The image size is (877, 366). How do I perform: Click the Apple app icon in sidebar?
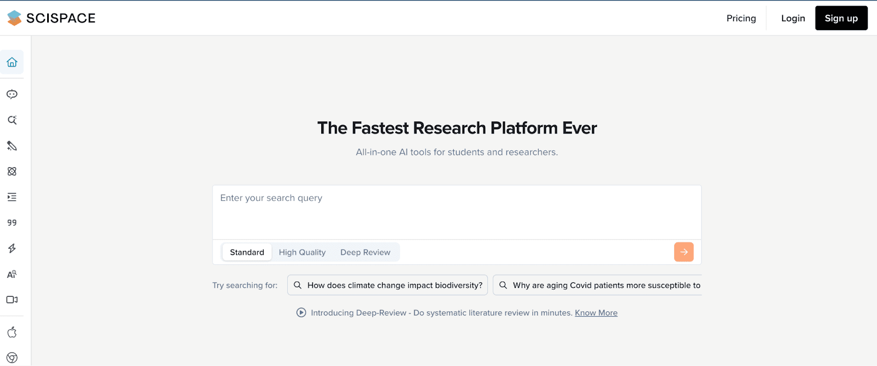coord(12,332)
